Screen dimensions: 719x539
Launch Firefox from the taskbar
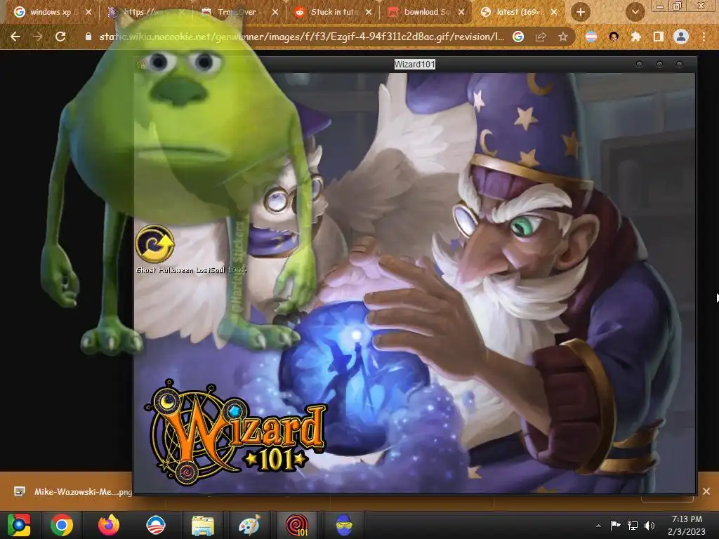coord(109,525)
